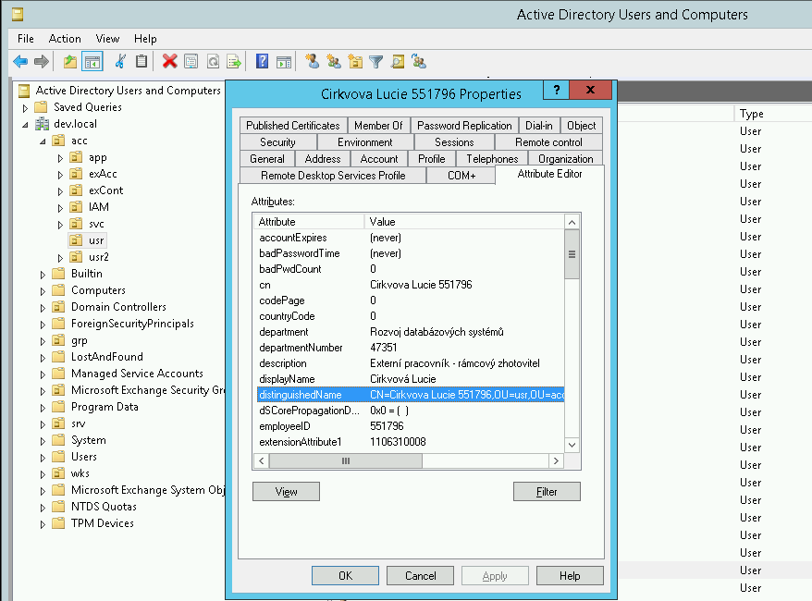Click the View button below attributes
This screenshot has height=601, width=812.
click(x=286, y=491)
